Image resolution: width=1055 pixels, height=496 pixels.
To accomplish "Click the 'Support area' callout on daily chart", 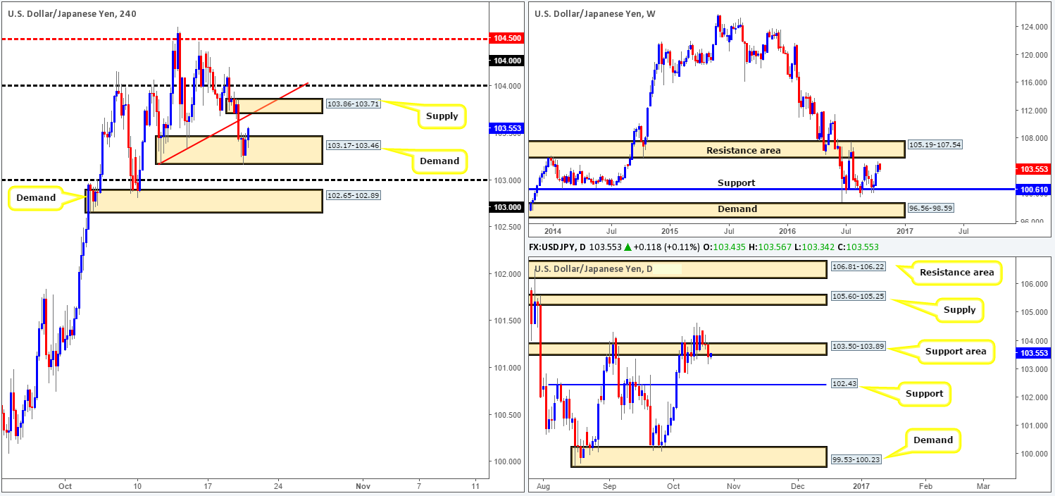I will click(x=956, y=351).
